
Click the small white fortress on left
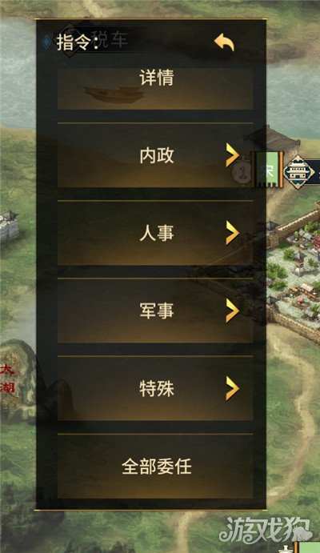pos(9,226)
